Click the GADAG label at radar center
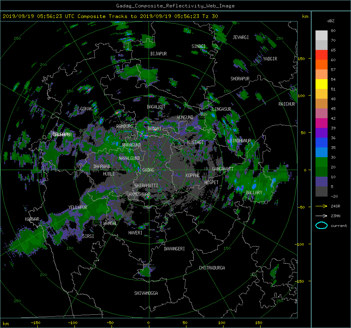 pyautogui.click(x=148, y=170)
